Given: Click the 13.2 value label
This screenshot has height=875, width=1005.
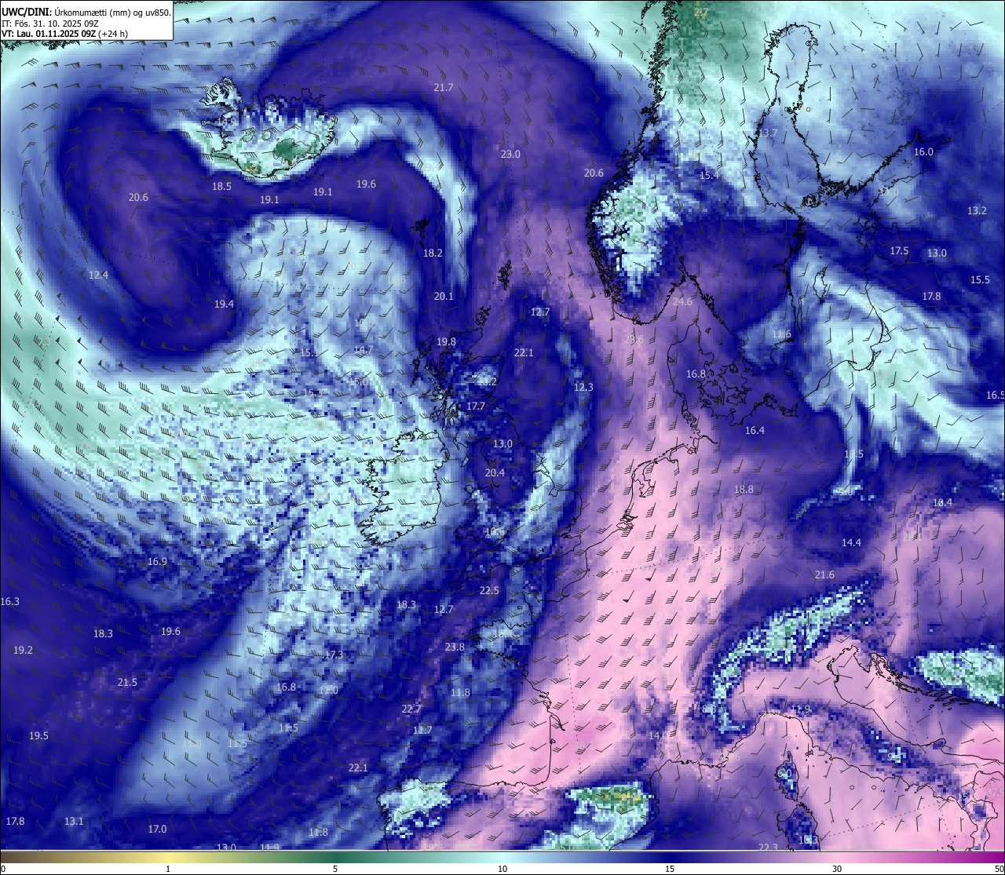Looking at the screenshot, I should 977,210.
